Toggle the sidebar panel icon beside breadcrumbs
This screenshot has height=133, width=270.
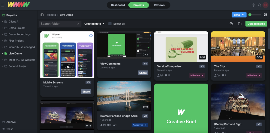tap(42, 15)
